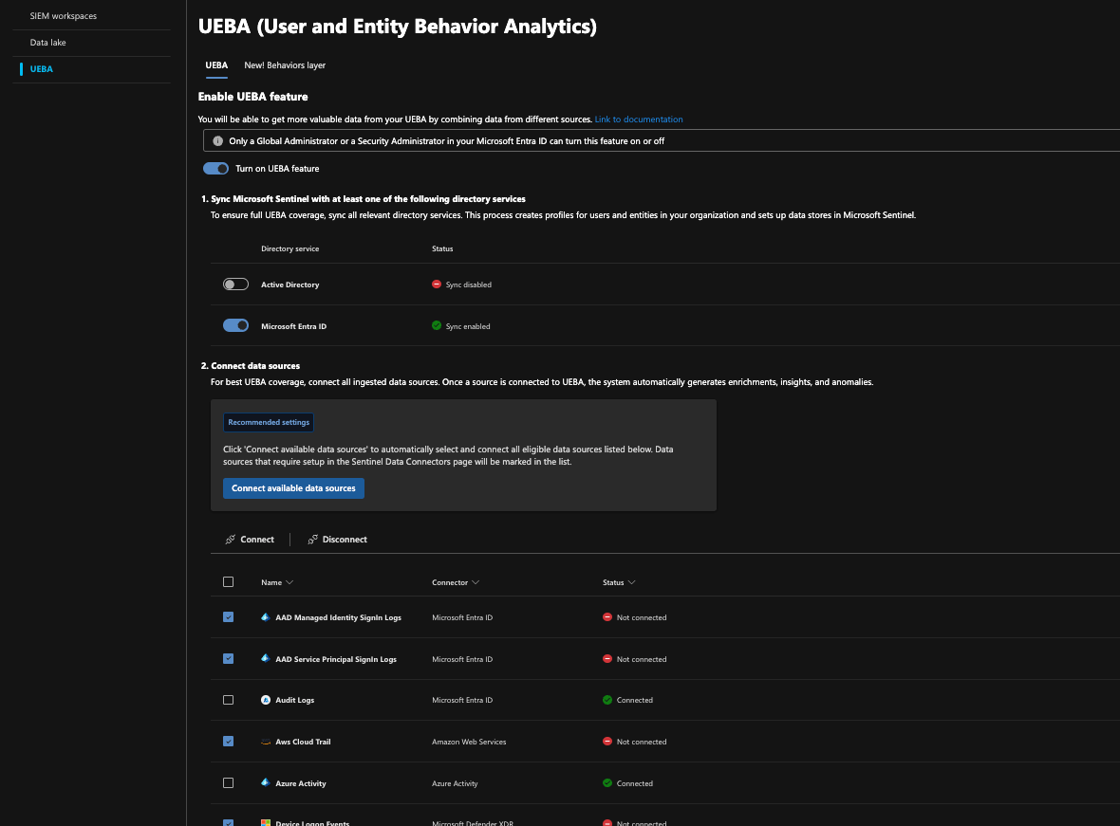The height and width of the screenshot is (826, 1120).
Task: Click the Amazon Web Services connector cell
Action: coord(469,742)
